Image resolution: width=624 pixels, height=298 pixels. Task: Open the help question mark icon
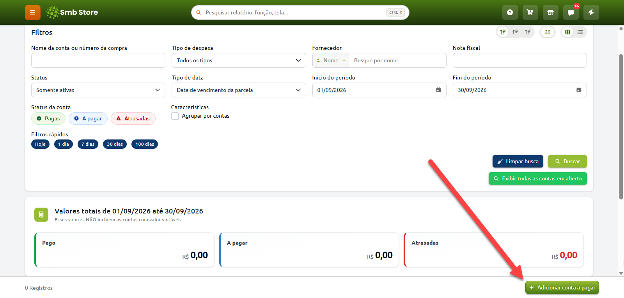(510, 12)
